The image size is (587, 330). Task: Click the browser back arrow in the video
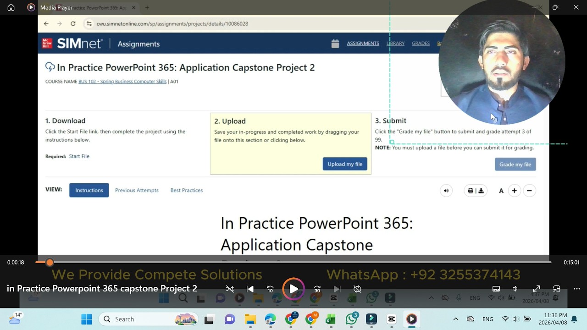(x=46, y=23)
